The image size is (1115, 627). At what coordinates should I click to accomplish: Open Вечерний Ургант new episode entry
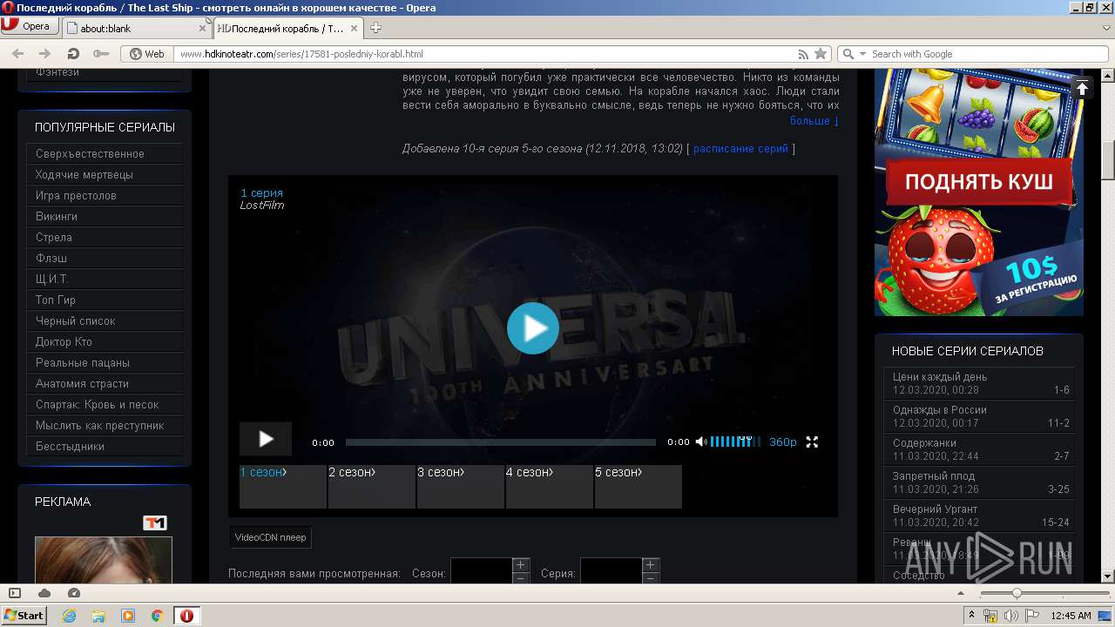click(x=979, y=516)
